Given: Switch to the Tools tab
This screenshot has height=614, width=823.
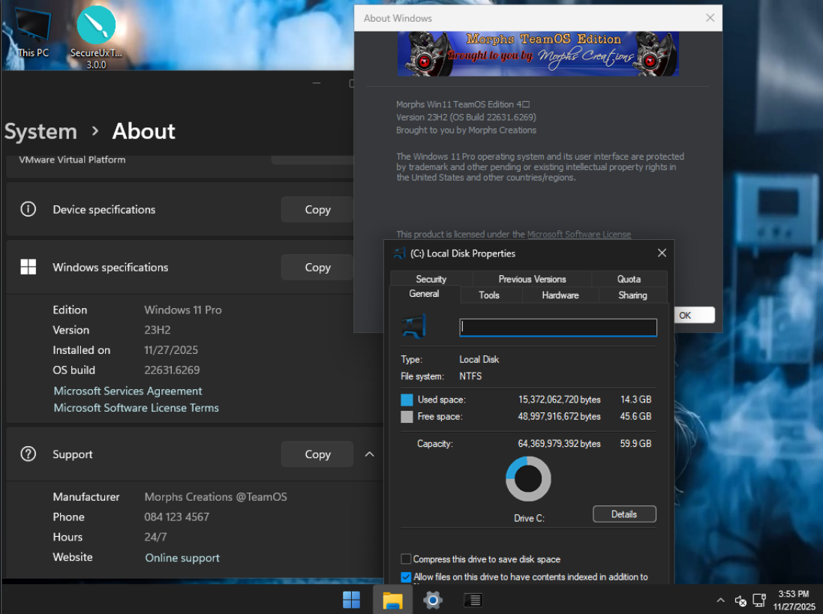Looking at the screenshot, I should click(489, 295).
